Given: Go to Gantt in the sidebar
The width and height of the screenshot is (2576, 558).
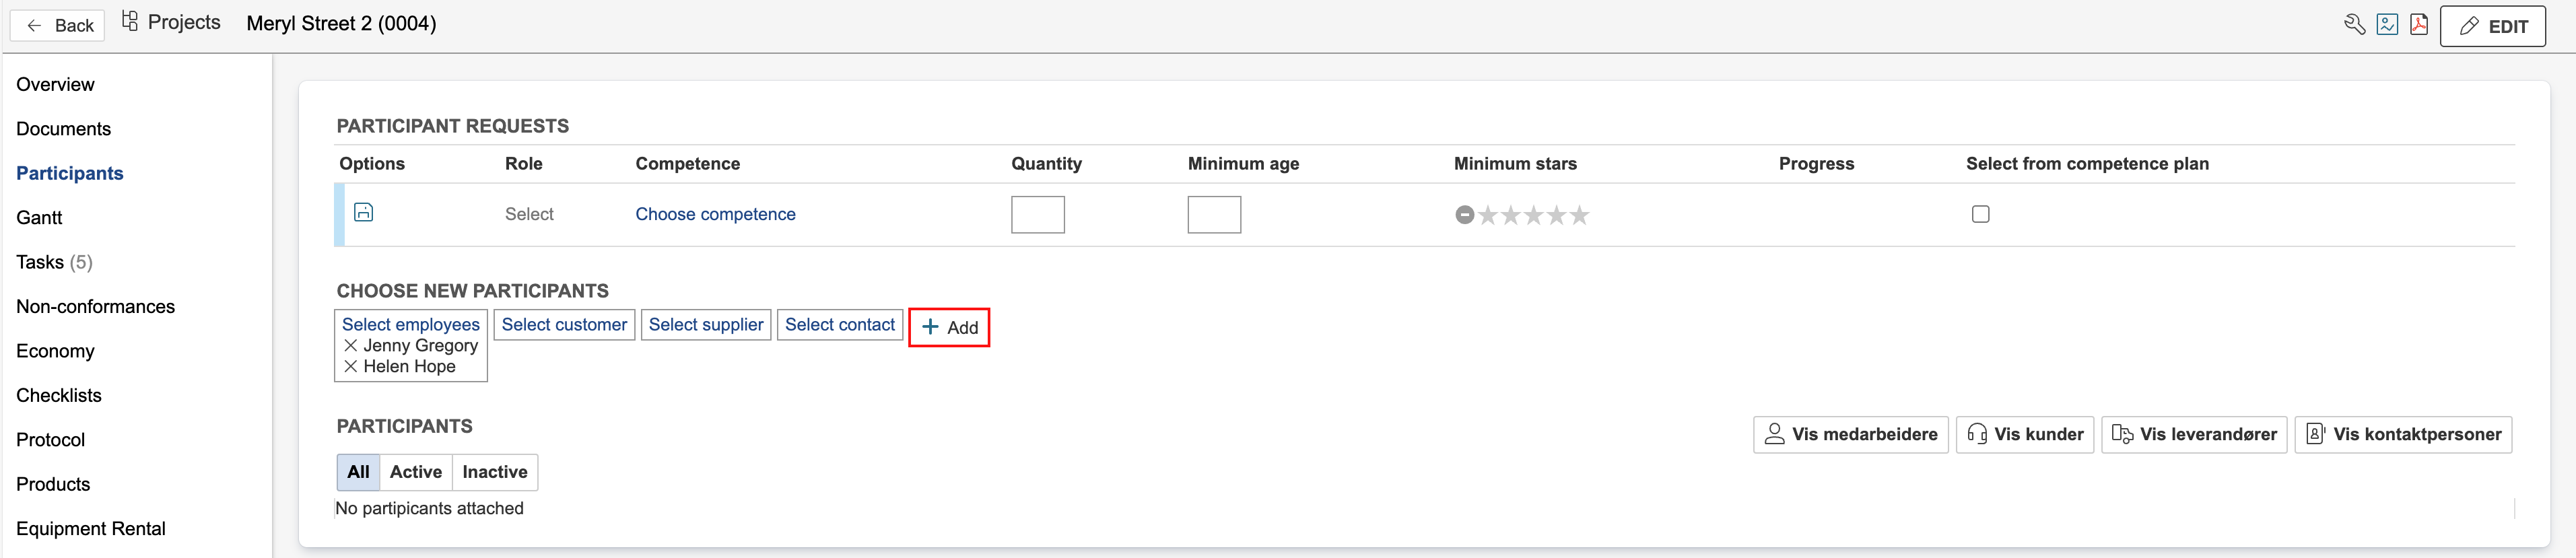Looking at the screenshot, I should coord(39,218).
